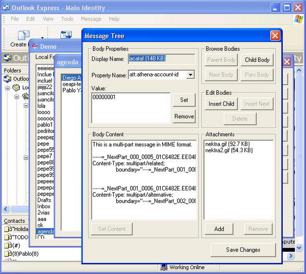306x274 pixels.
Task: Click the Create Mail toolbar icon
Action: click(23, 36)
